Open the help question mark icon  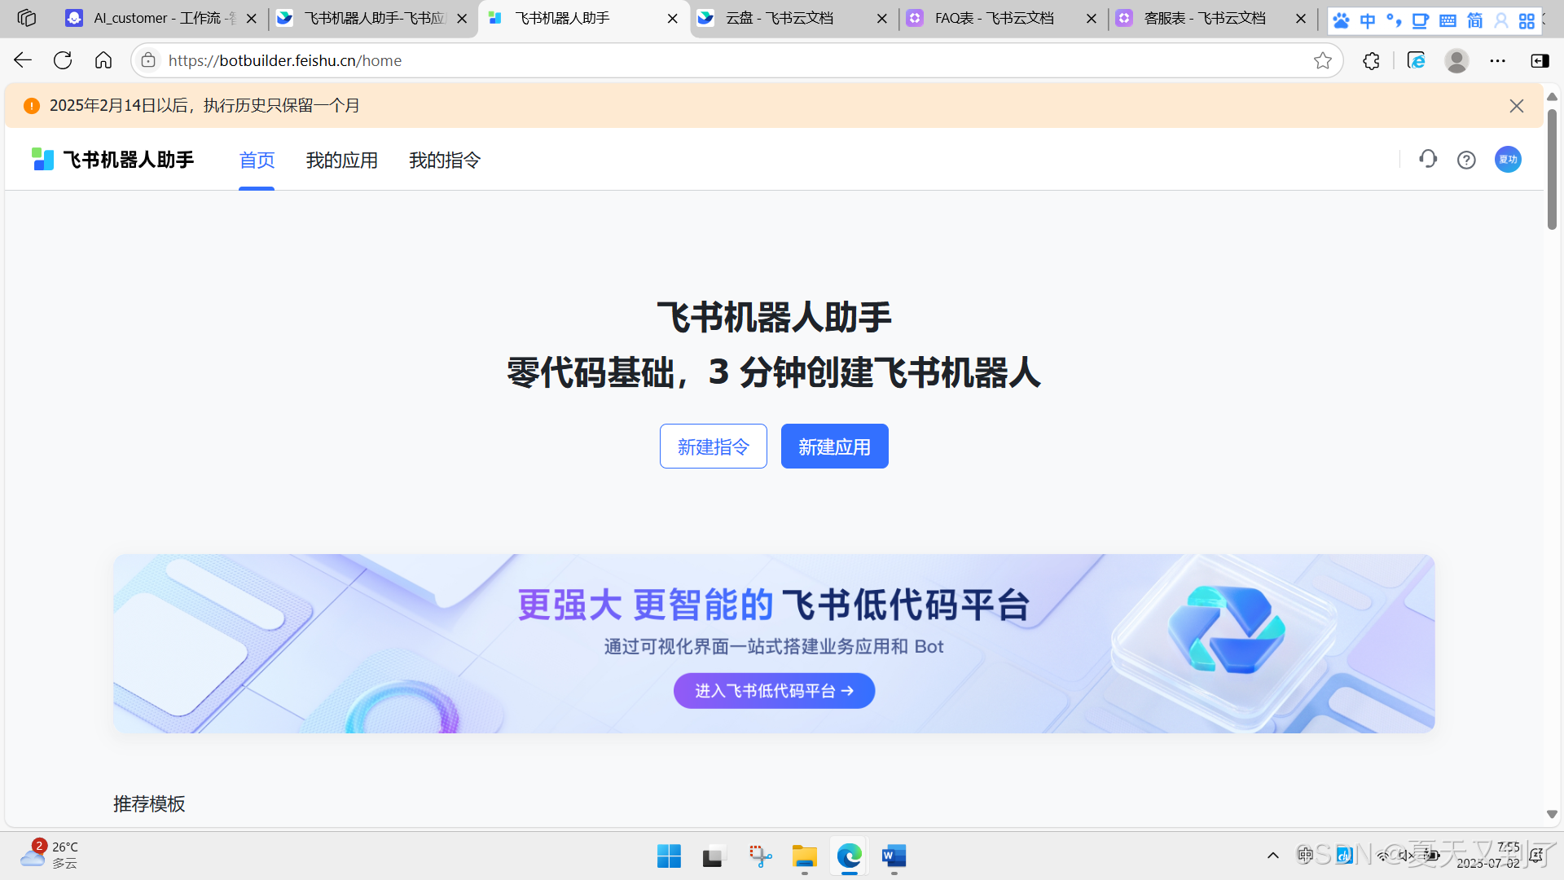1466,160
